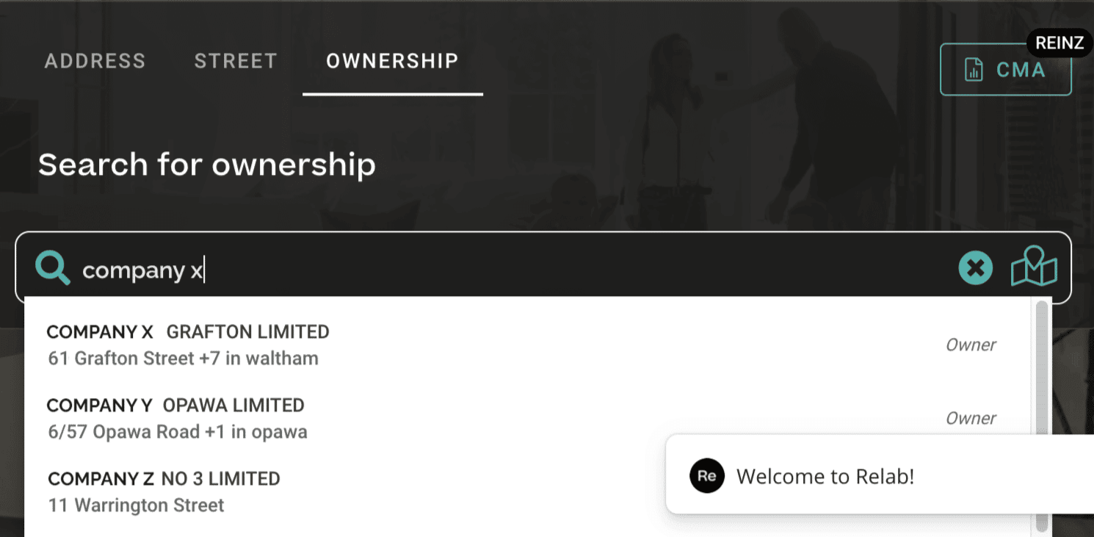This screenshot has height=537, width=1094.
Task: Click the REINZ badge
Action: 1059,43
